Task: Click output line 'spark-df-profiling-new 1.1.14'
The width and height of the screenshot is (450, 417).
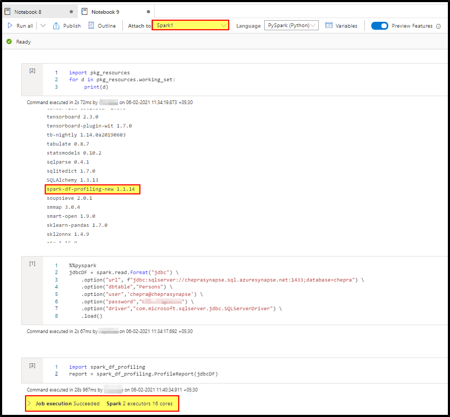Action: (90, 189)
